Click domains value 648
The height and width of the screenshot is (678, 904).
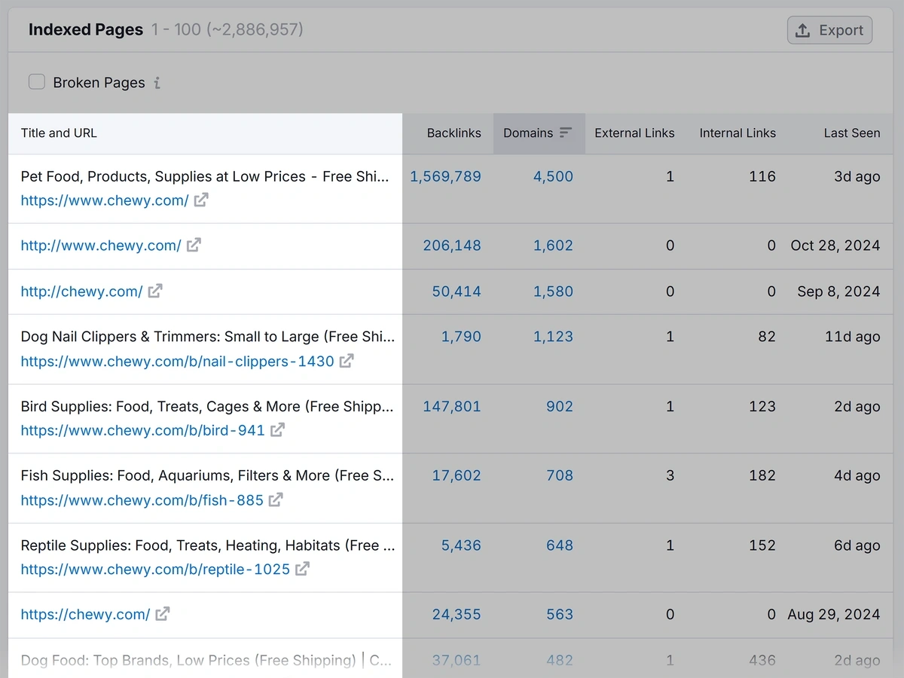560,545
